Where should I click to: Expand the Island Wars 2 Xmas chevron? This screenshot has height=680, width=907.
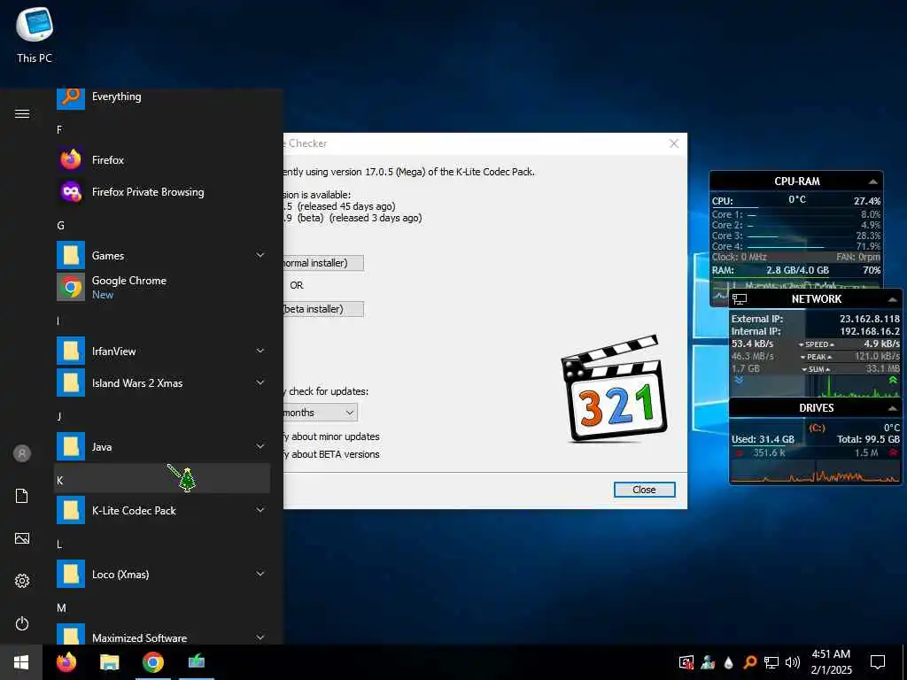260,382
